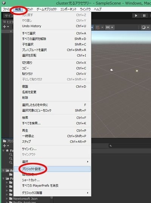This screenshot has height=203, width=151.
Task: Choose 削除 menu entry
Action: coord(52,98)
